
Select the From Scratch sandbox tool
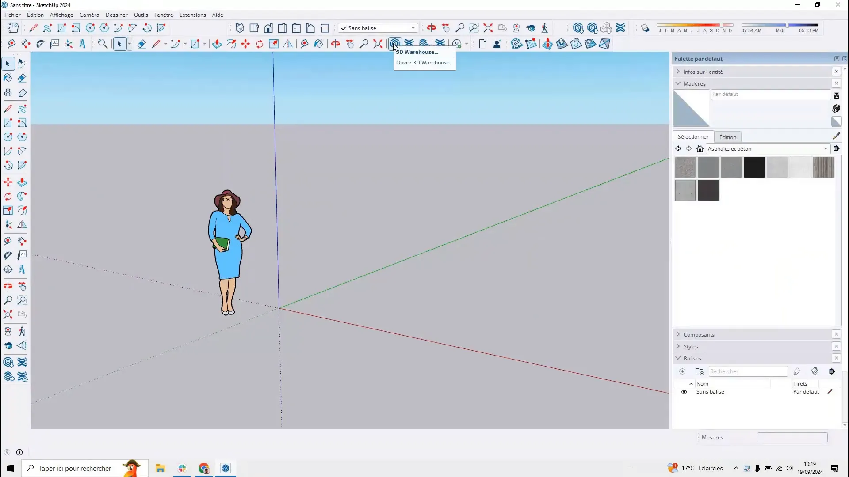coord(531,44)
